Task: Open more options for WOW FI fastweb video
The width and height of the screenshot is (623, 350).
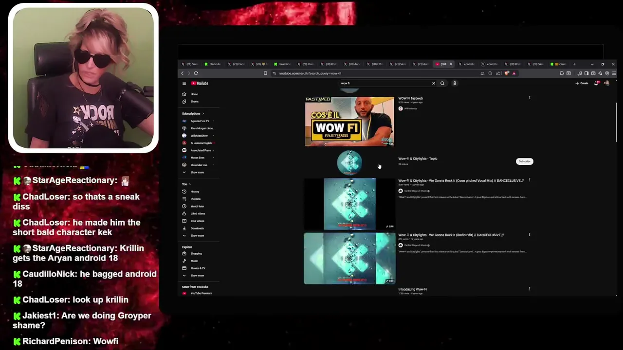Action: [x=530, y=98]
